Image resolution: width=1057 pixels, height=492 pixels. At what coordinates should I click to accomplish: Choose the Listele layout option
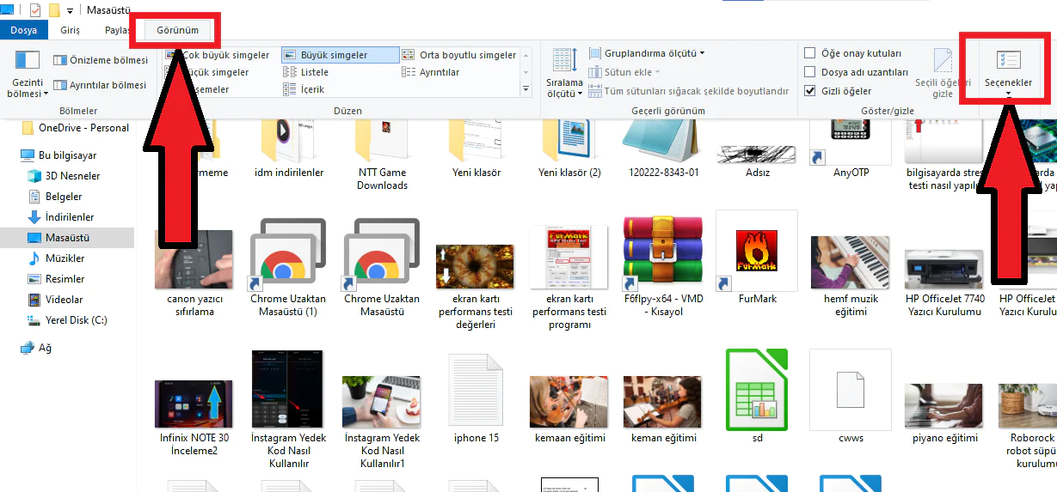[x=314, y=72]
